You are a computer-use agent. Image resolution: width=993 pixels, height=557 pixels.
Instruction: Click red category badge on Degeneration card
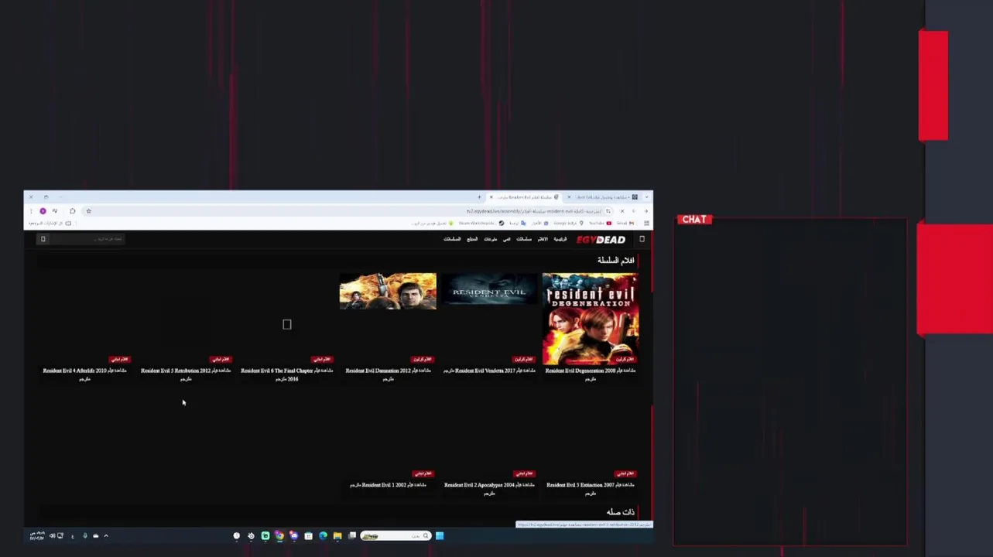(625, 359)
